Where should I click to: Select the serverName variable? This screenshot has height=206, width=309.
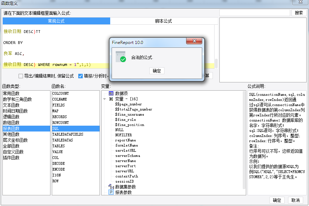pyautogui.click(x=126, y=161)
